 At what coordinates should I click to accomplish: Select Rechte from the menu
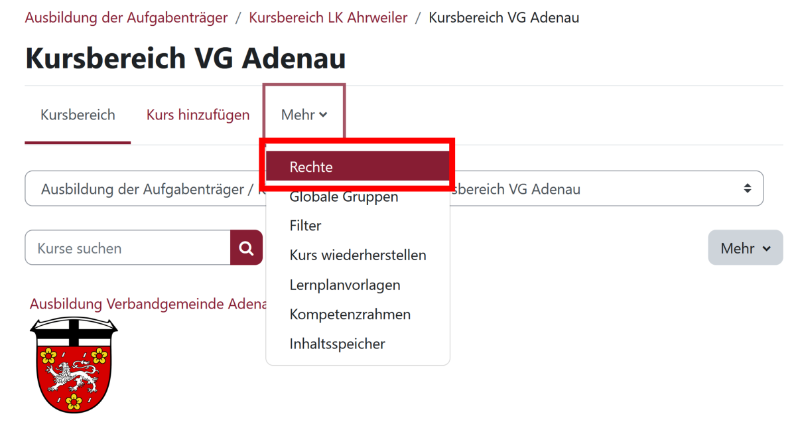coord(311,167)
